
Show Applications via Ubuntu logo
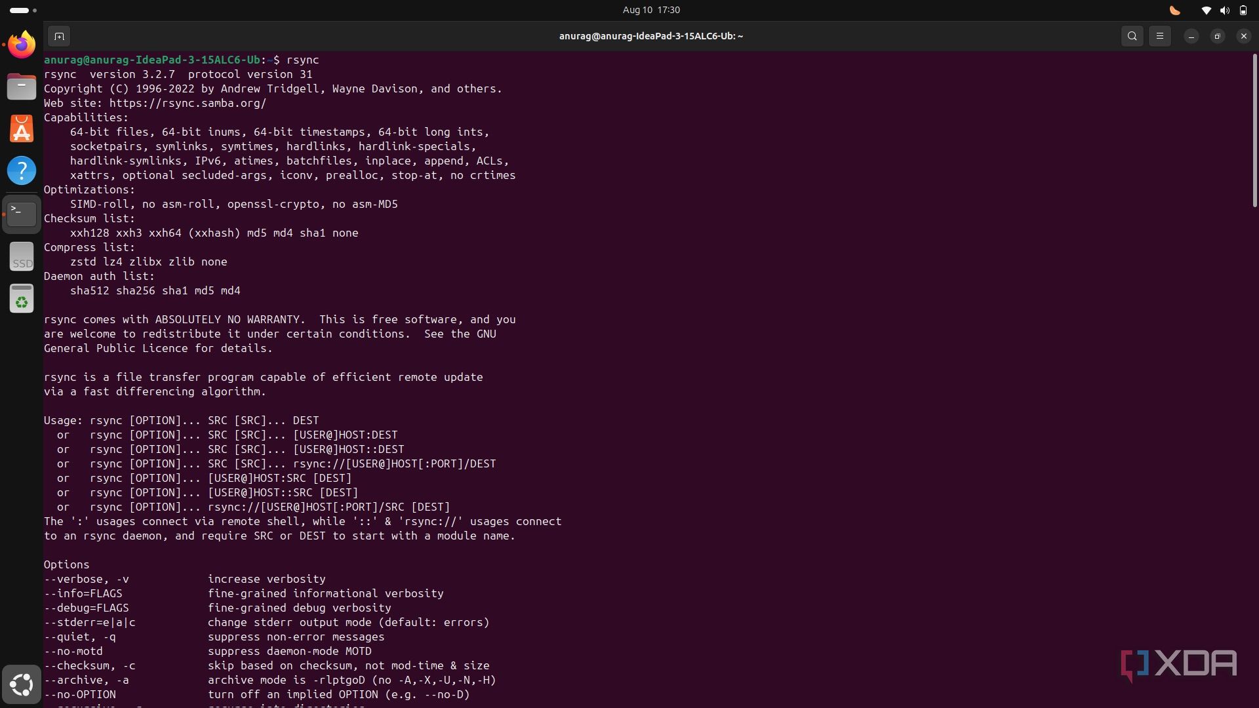[22, 684]
